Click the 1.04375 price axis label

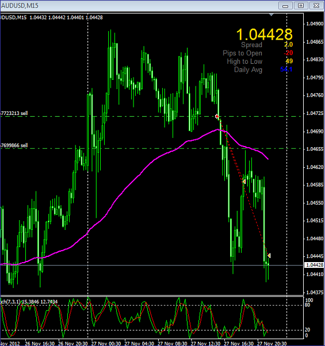point(315,293)
